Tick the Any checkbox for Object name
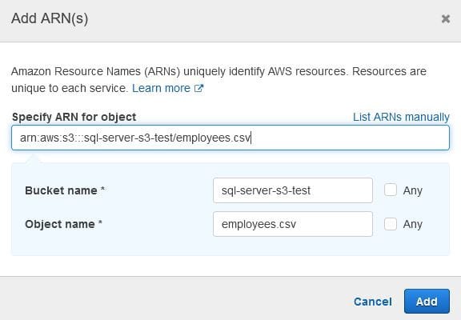The height and width of the screenshot is (320, 461). pos(391,224)
